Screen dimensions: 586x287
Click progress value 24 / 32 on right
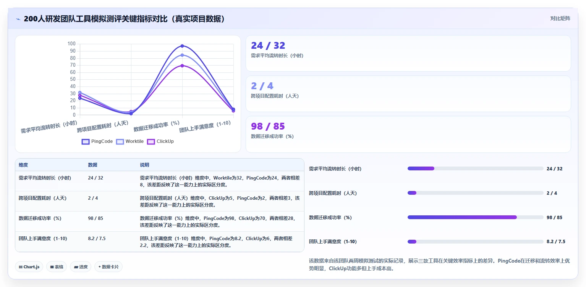(554, 168)
